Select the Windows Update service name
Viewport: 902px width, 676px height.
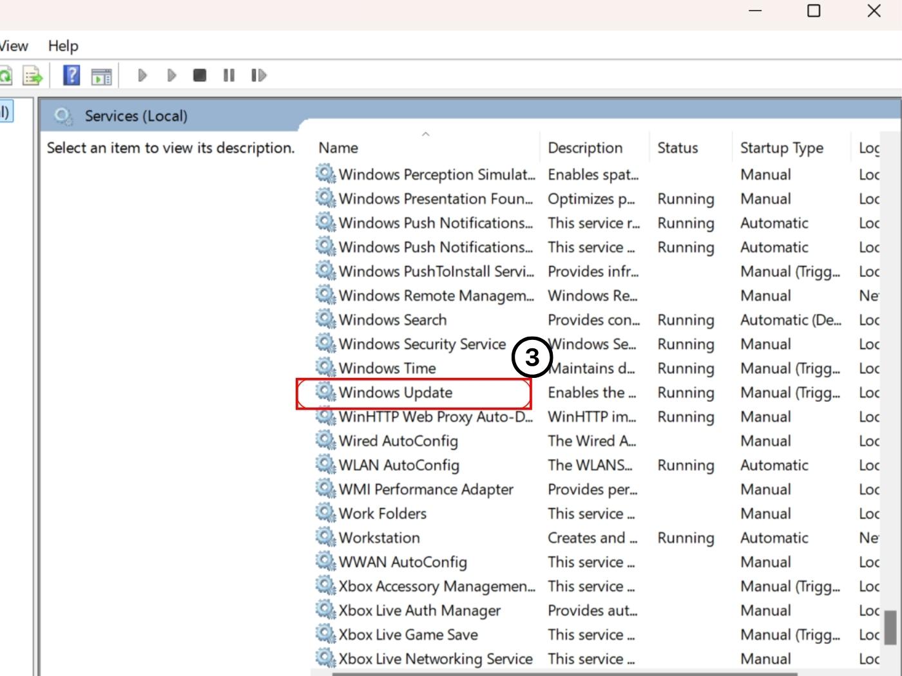(x=396, y=393)
